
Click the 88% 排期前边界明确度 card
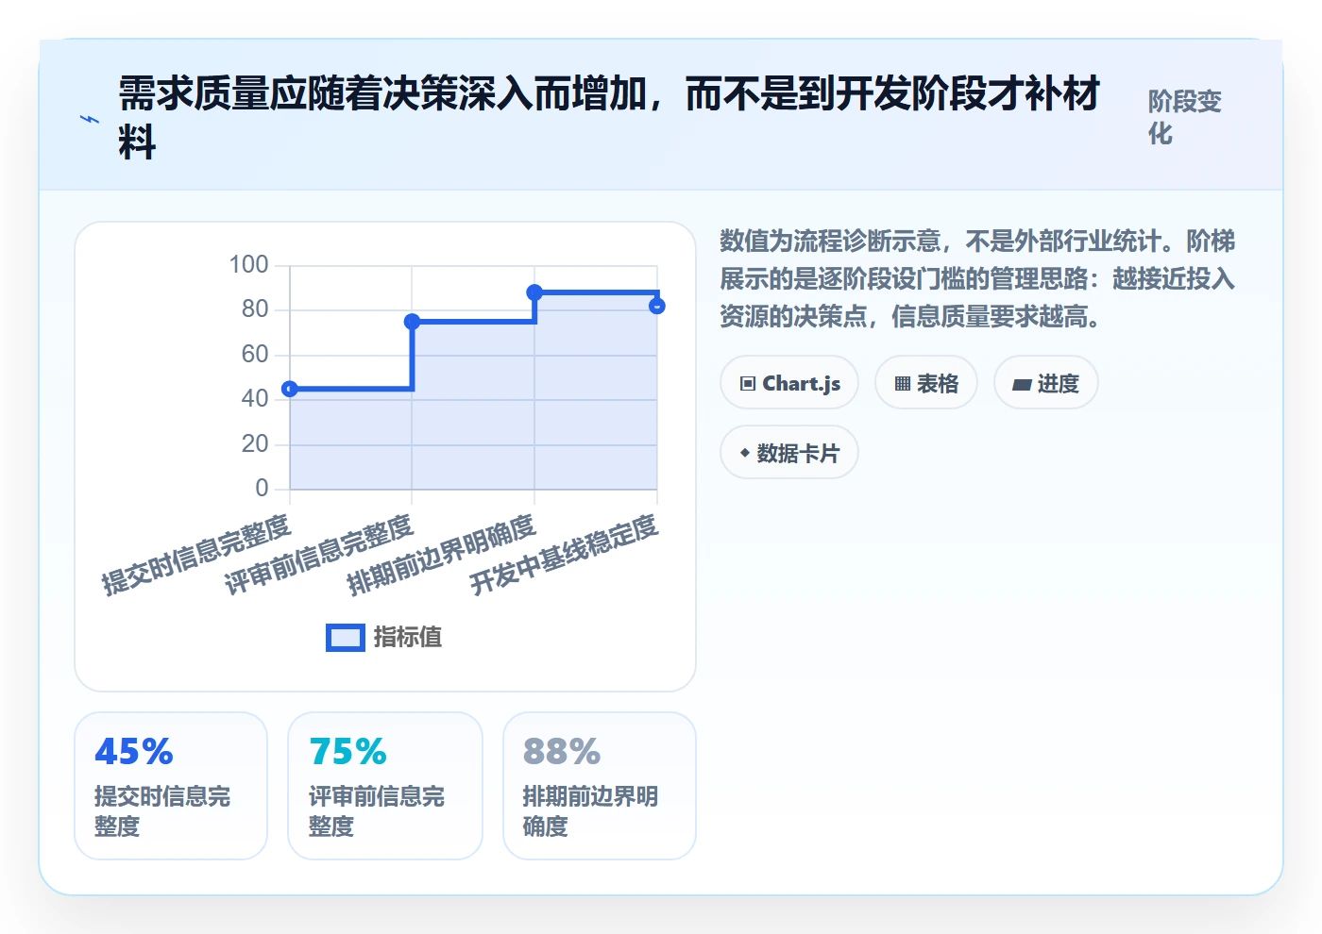coord(600,786)
